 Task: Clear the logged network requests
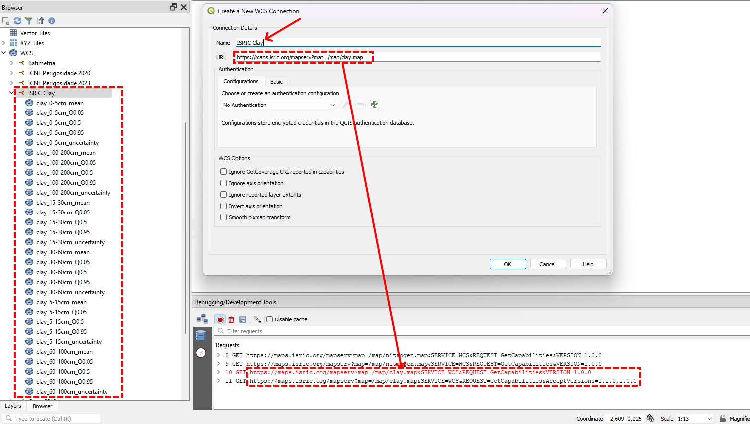tap(231, 319)
